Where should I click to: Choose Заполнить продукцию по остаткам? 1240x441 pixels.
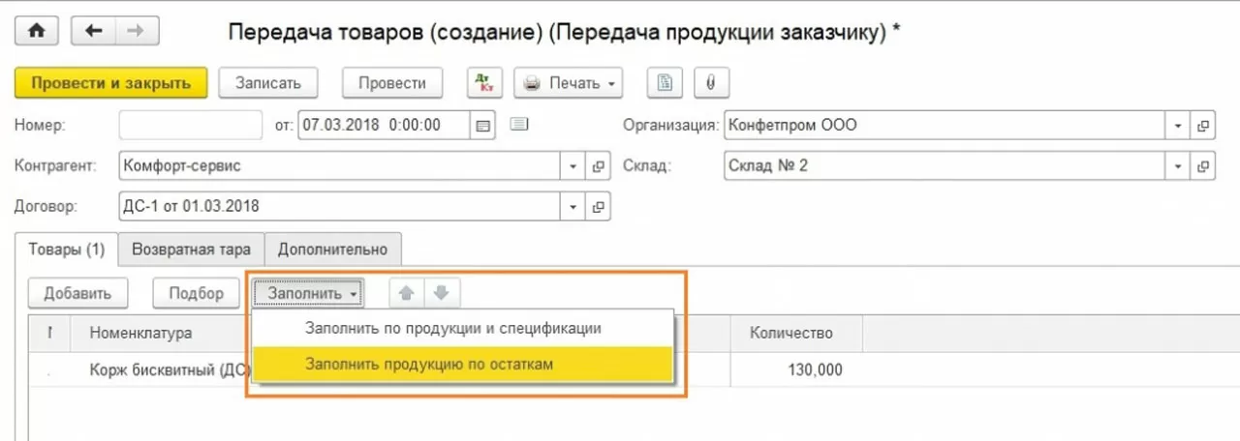coord(463,364)
